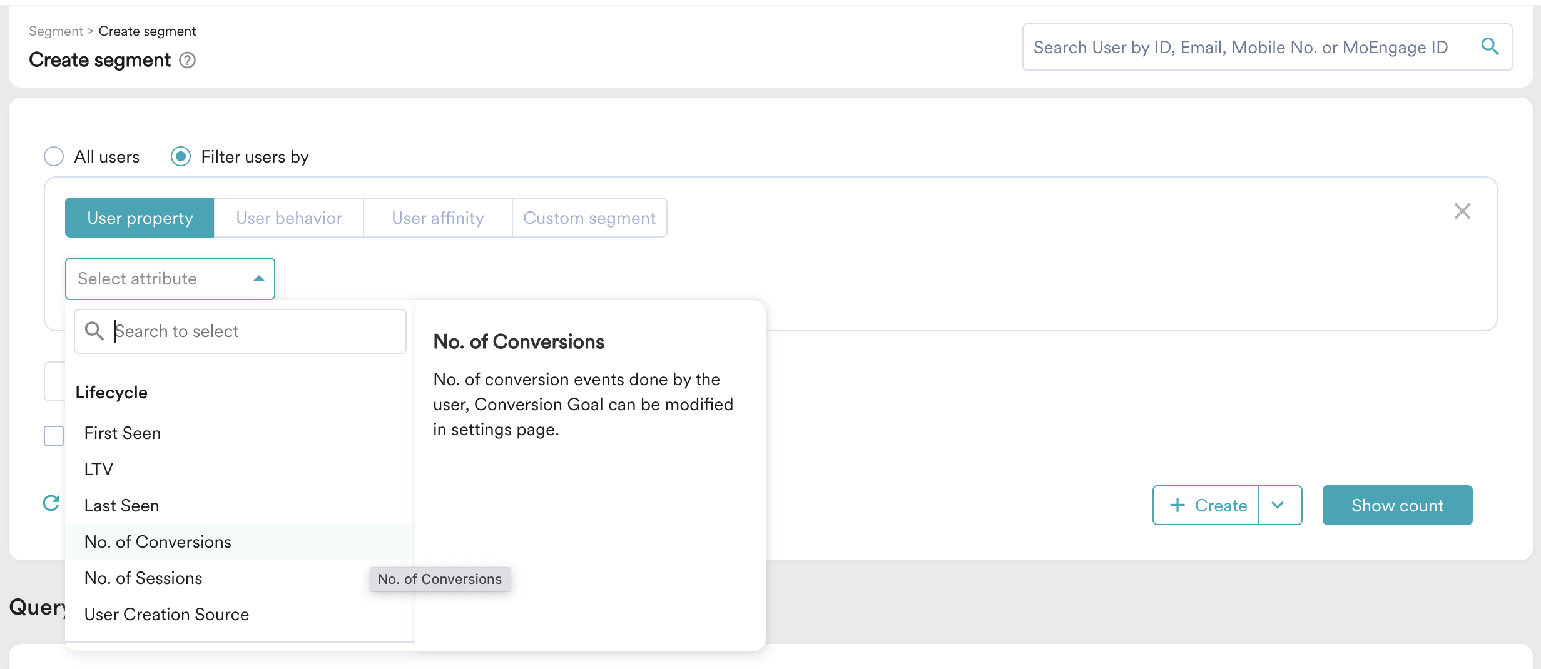Remove the filter with the X icon
Image resolution: width=1541 pixels, height=669 pixels.
(1462, 211)
